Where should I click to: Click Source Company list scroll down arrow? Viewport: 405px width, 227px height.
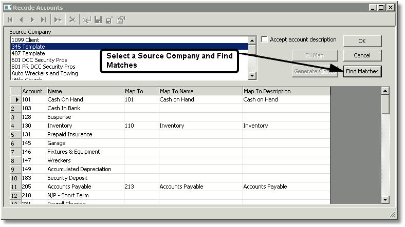pos(252,76)
